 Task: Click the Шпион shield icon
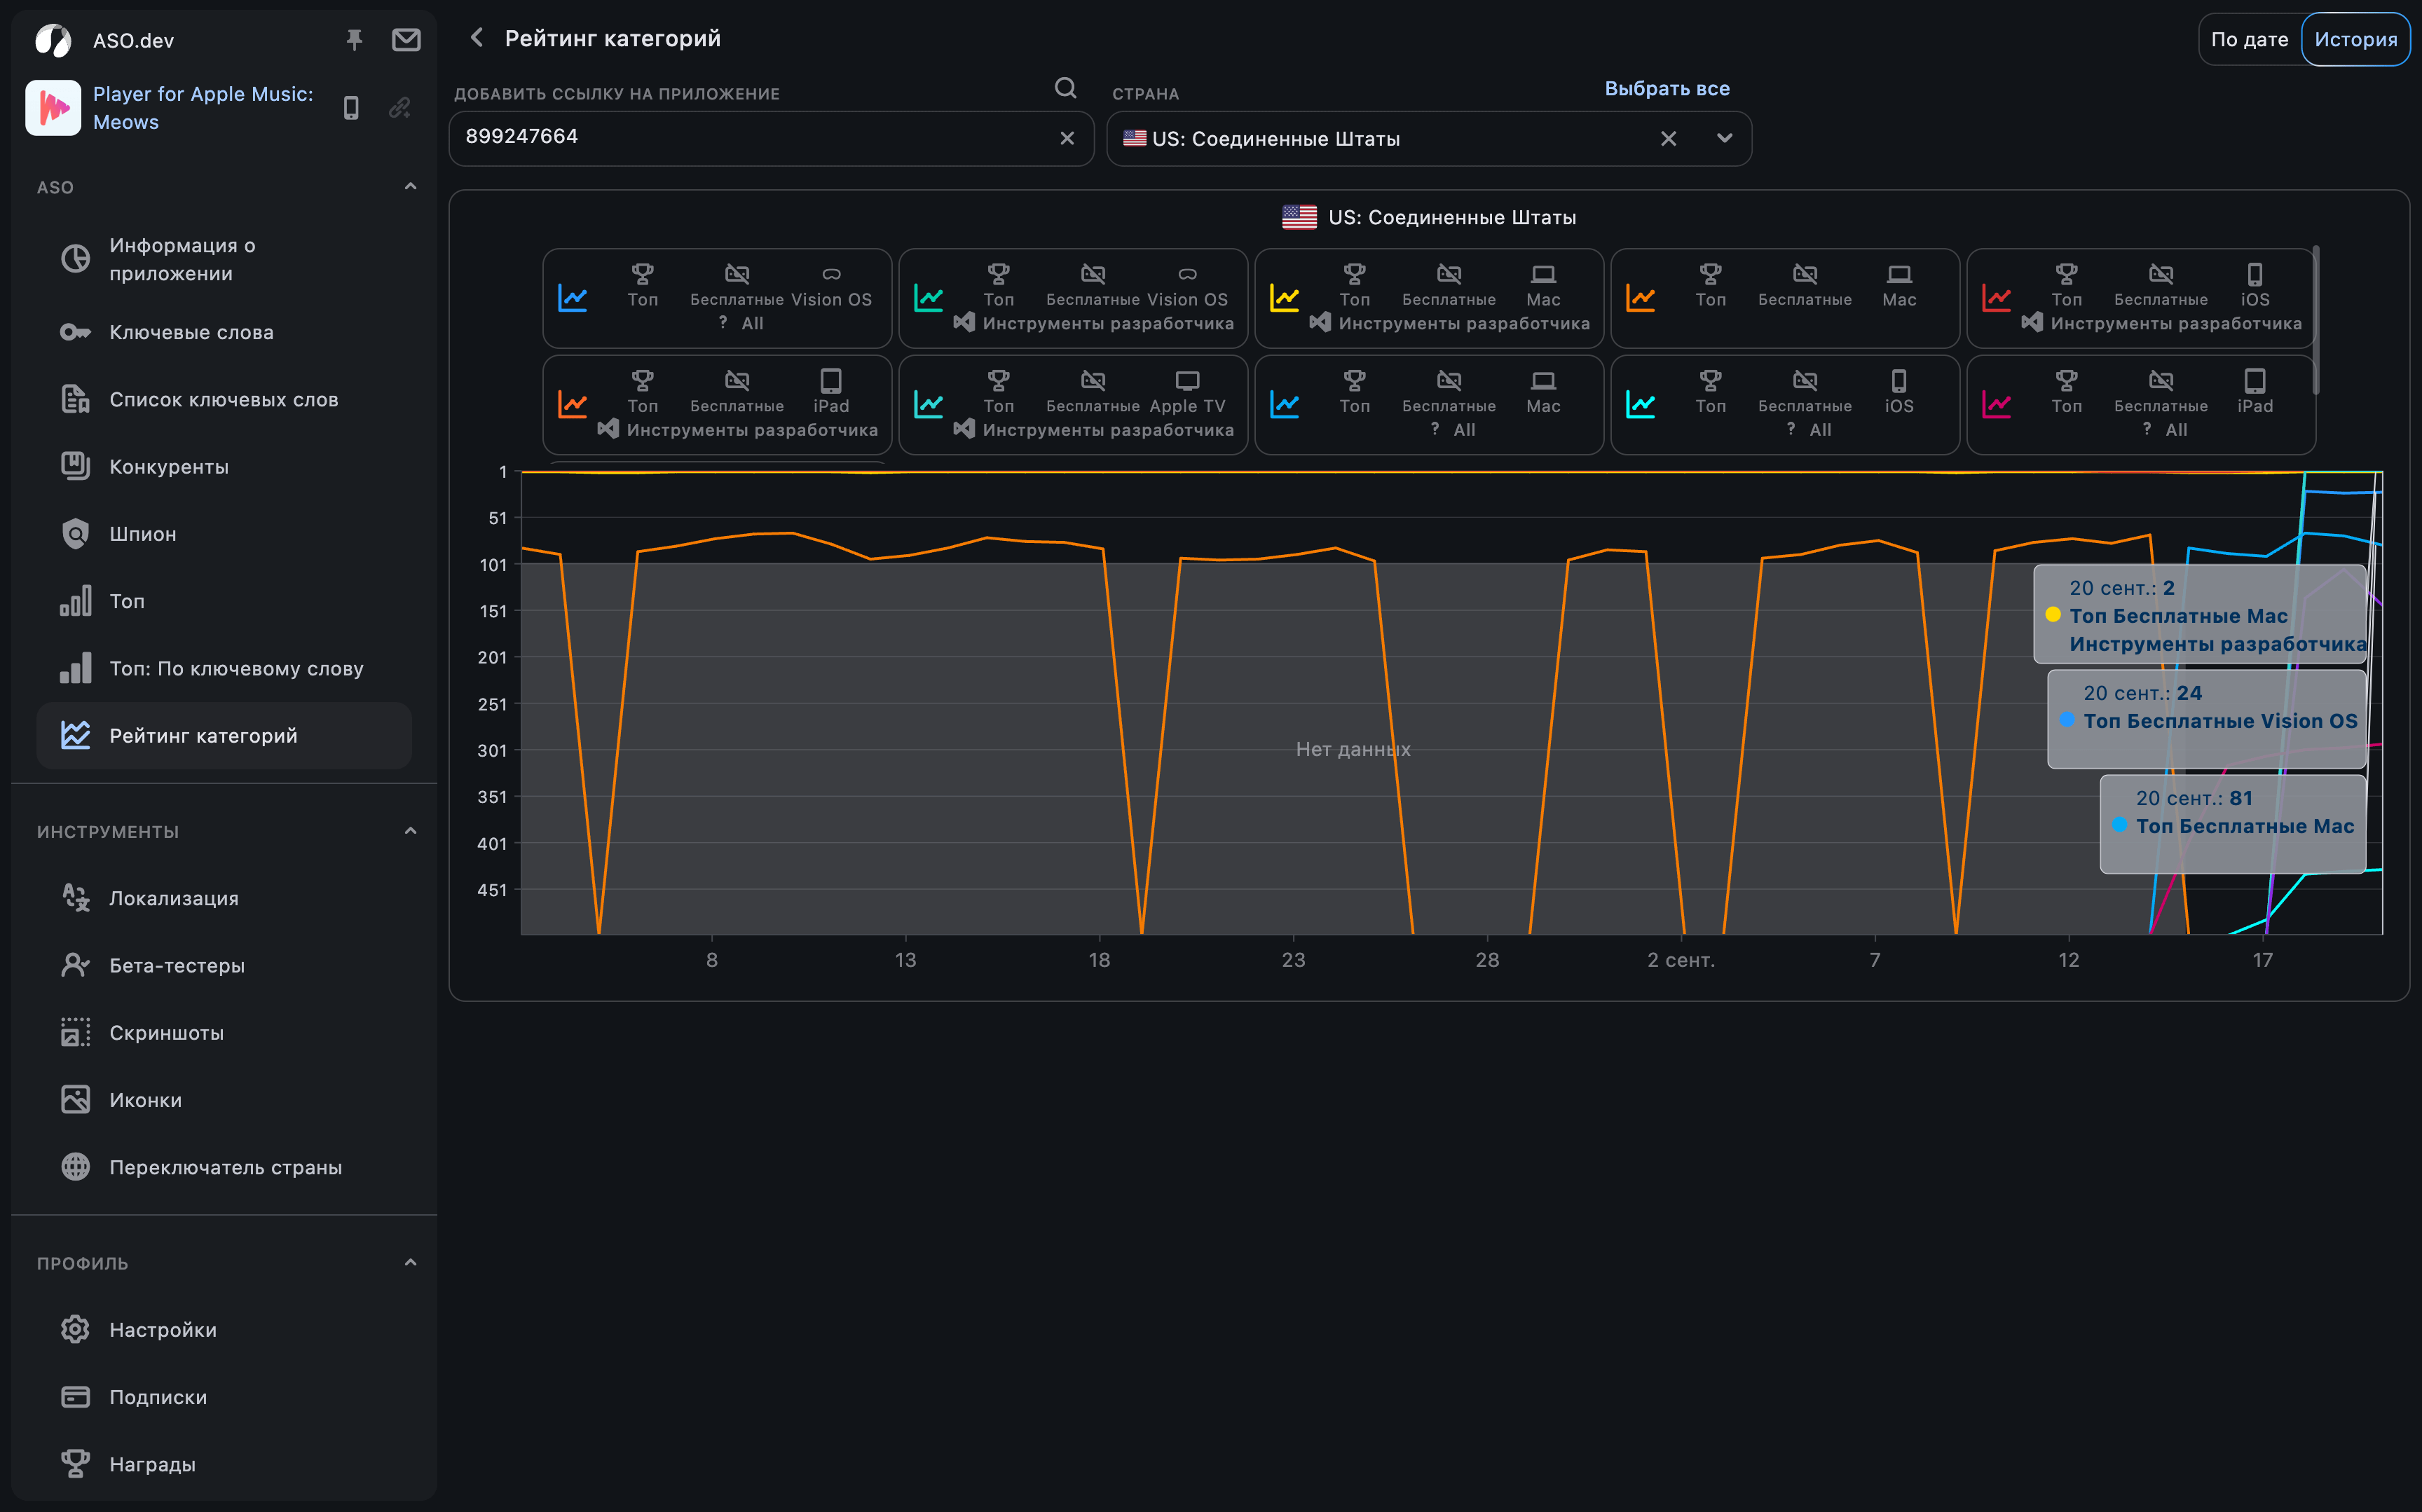coord(75,534)
